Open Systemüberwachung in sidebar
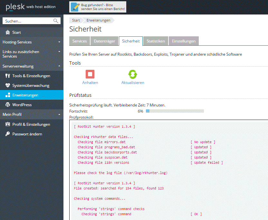This screenshot has width=268, height=220. pos(32,85)
